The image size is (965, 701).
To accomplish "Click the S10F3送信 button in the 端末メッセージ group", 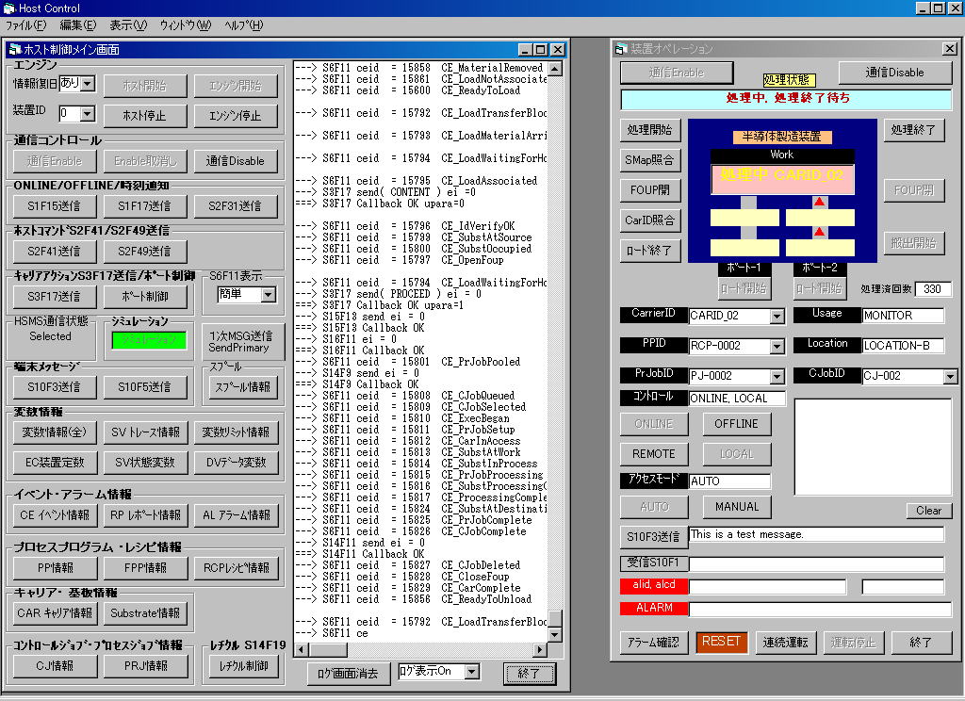I will point(54,386).
